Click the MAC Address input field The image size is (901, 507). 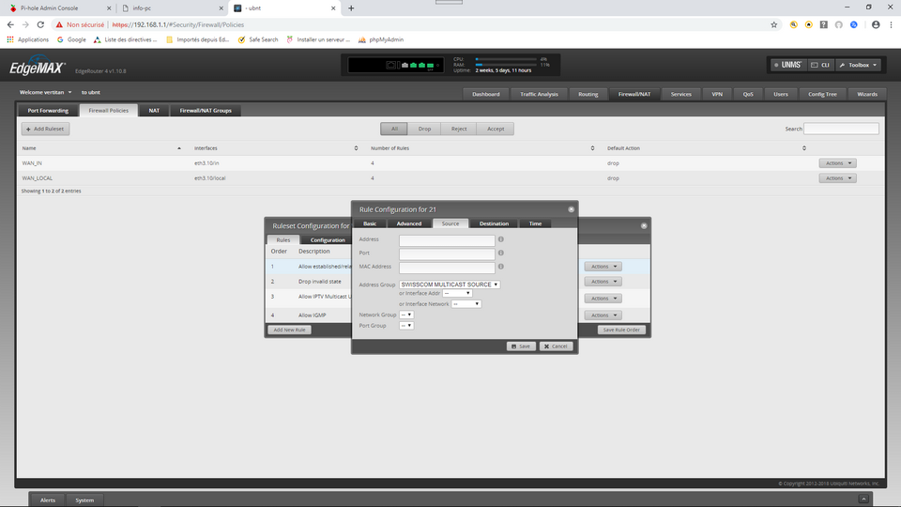[x=447, y=268]
